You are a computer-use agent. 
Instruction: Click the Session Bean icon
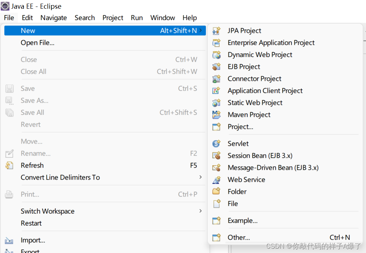(x=216, y=156)
